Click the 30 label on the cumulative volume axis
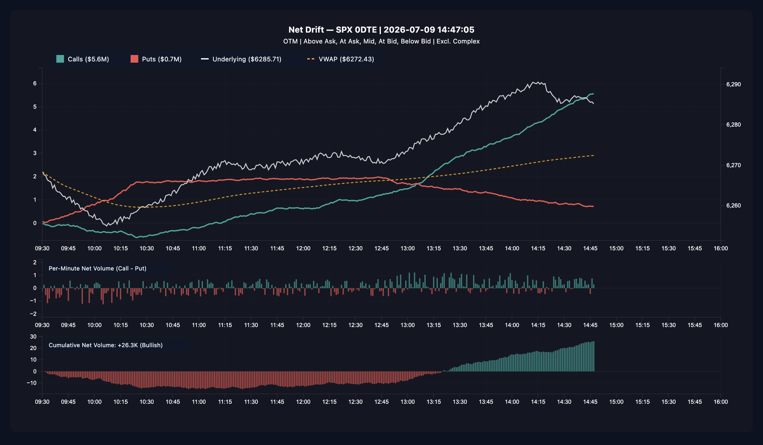The height and width of the screenshot is (445, 763). (33, 337)
